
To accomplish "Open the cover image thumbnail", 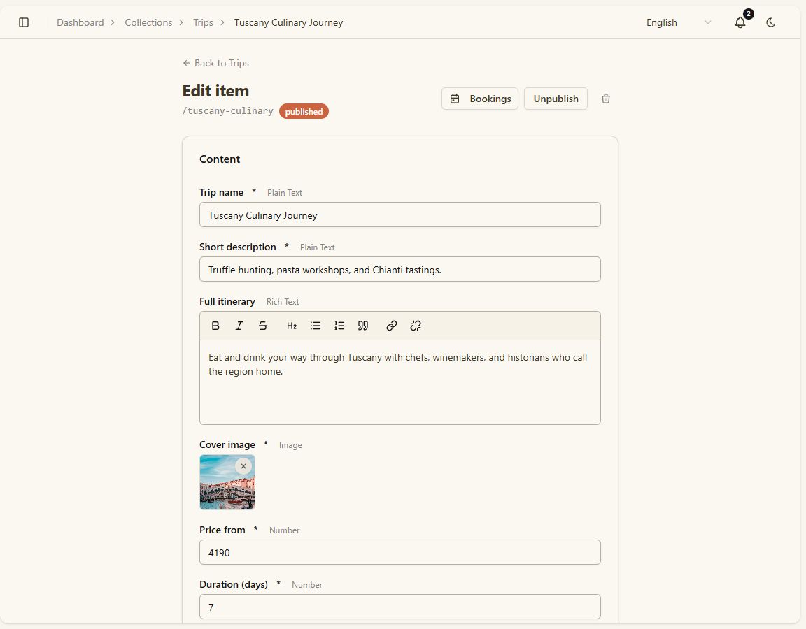I will (227, 482).
